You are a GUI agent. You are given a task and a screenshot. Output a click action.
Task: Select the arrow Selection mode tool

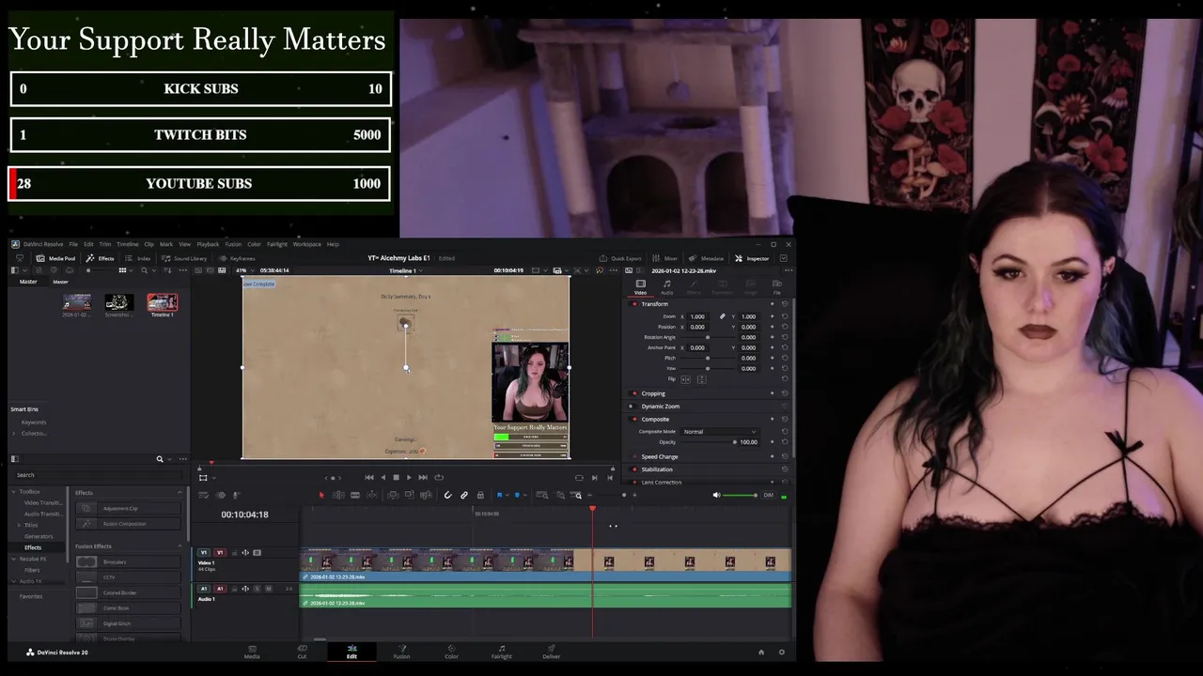click(x=321, y=496)
